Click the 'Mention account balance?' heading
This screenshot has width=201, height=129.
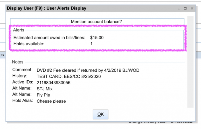pos(96,22)
